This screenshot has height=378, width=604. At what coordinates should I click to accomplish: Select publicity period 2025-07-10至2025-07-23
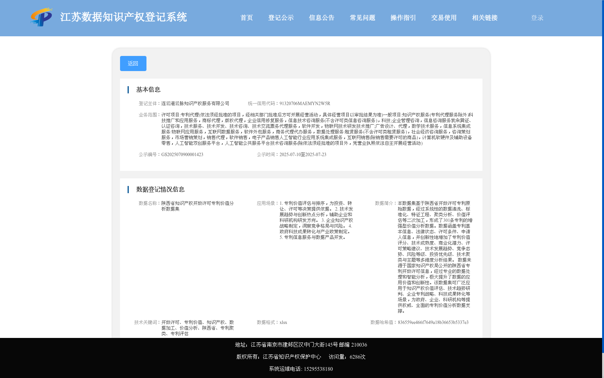(x=303, y=155)
